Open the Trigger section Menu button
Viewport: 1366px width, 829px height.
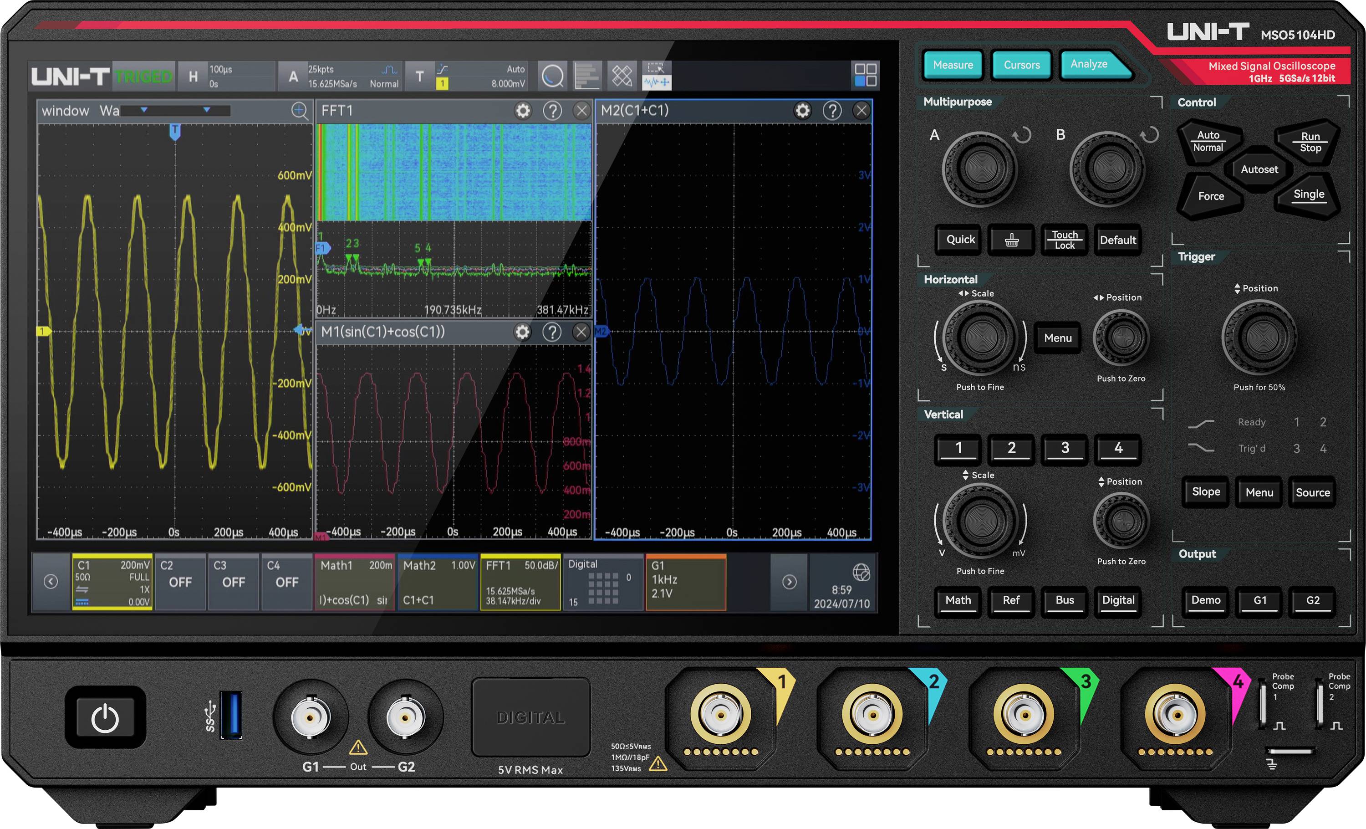coord(1259,492)
